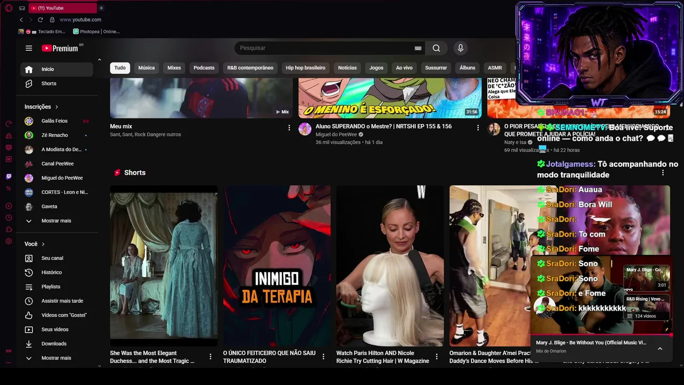Open the history clock in Opera sidebar
The height and width of the screenshot is (385, 684).
click(x=9, y=218)
